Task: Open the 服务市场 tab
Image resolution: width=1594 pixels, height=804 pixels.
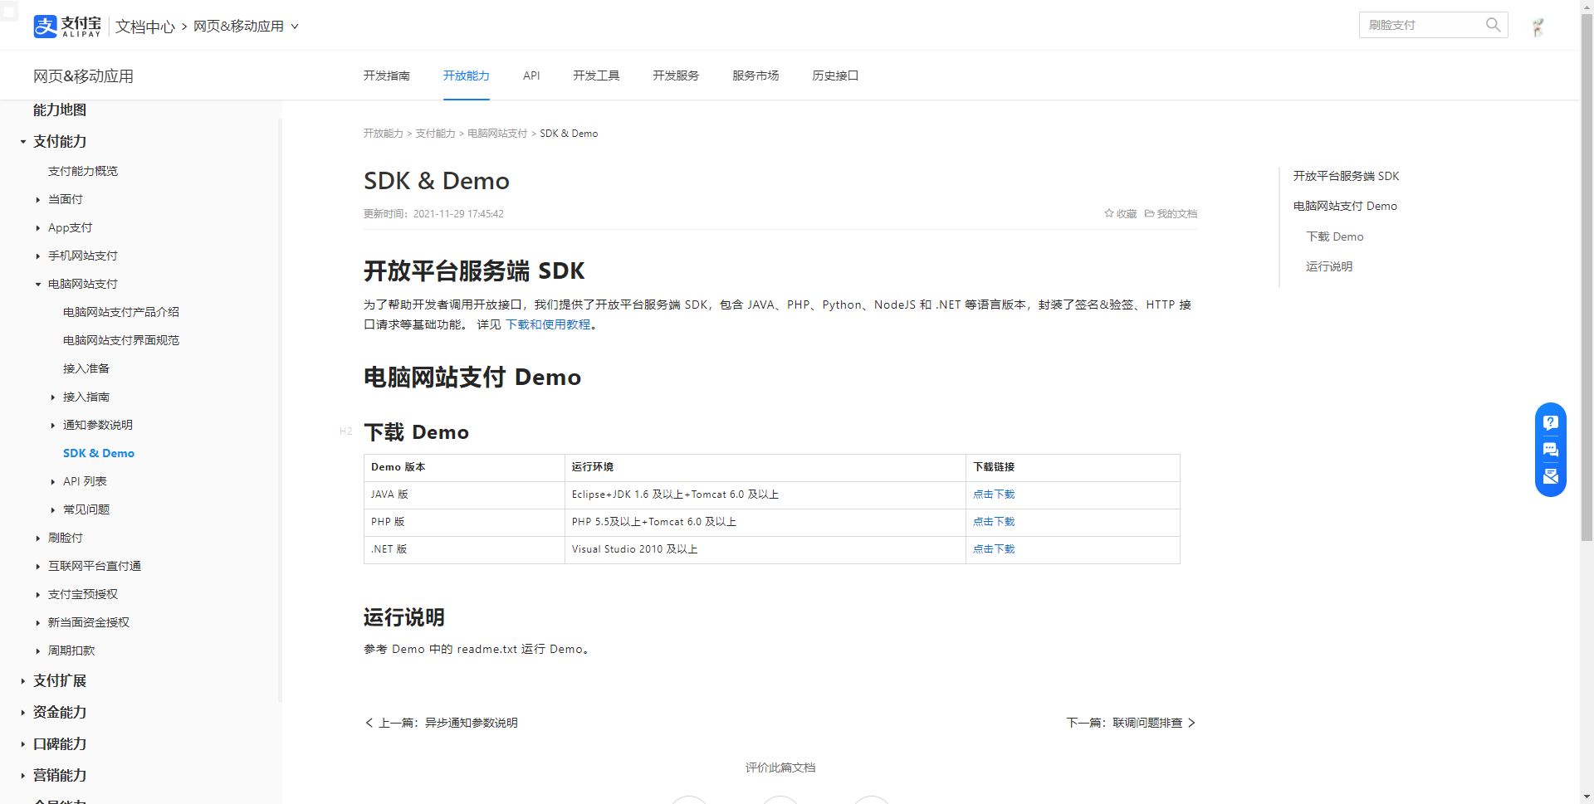Action: click(755, 76)
